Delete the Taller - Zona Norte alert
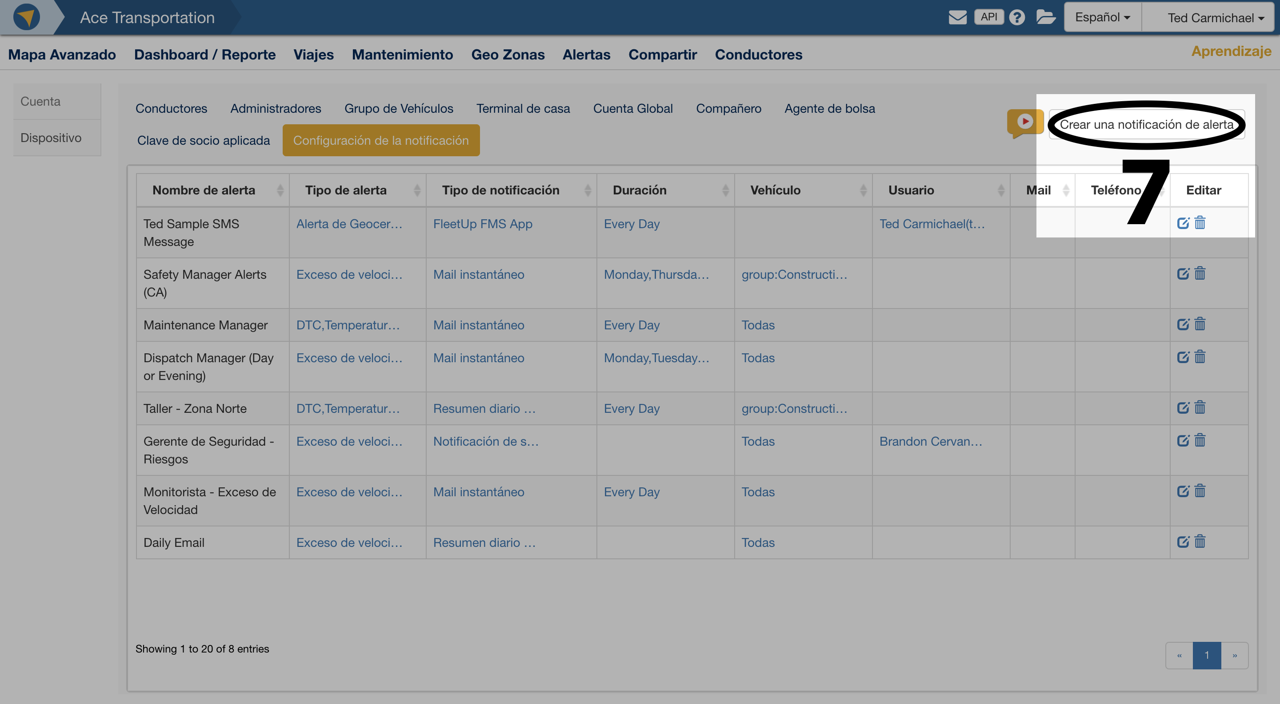1280x704 pixels. (1200, 407)
